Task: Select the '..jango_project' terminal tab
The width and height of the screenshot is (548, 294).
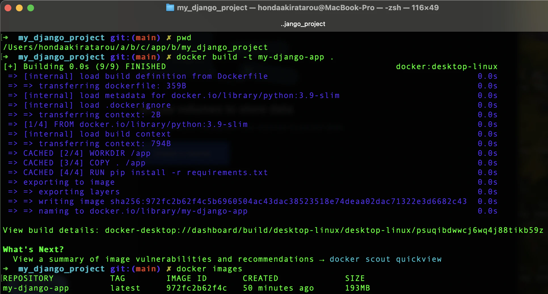Action: click(x=303, y=24)
